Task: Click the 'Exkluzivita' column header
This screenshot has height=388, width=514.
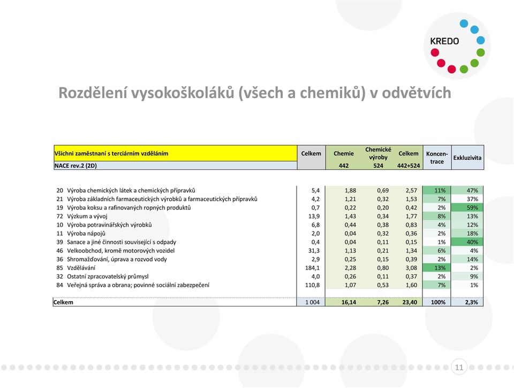Action: click(467, 158)
